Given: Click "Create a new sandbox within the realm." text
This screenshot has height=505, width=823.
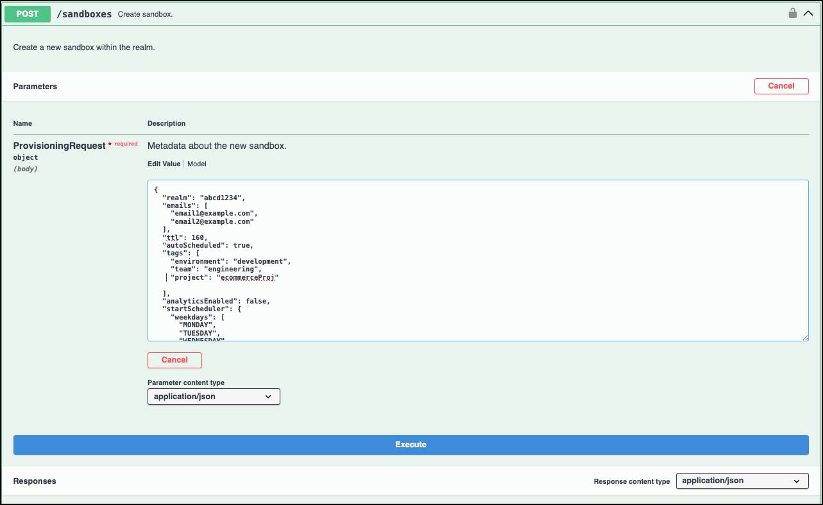Looking at the screenshot, I should (x=84, y=47).
